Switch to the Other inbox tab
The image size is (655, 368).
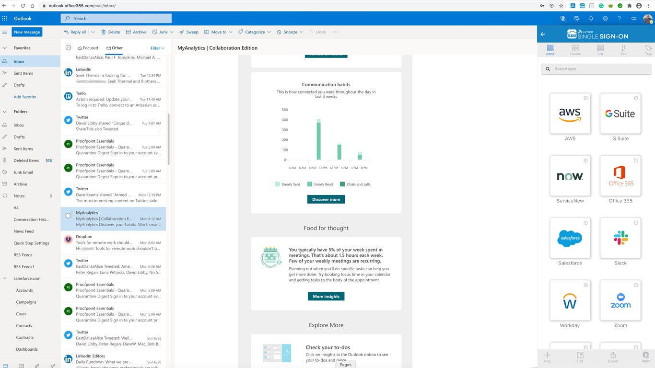[115, 48]
